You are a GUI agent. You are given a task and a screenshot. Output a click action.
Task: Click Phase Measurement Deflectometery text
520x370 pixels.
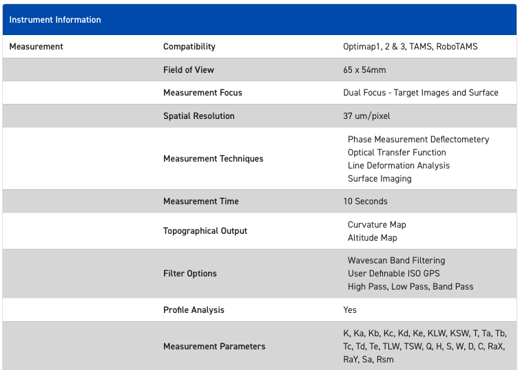418,140
